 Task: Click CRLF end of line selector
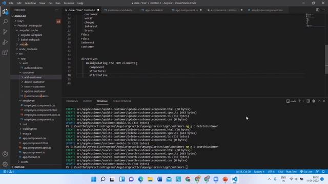pos(280,172)
